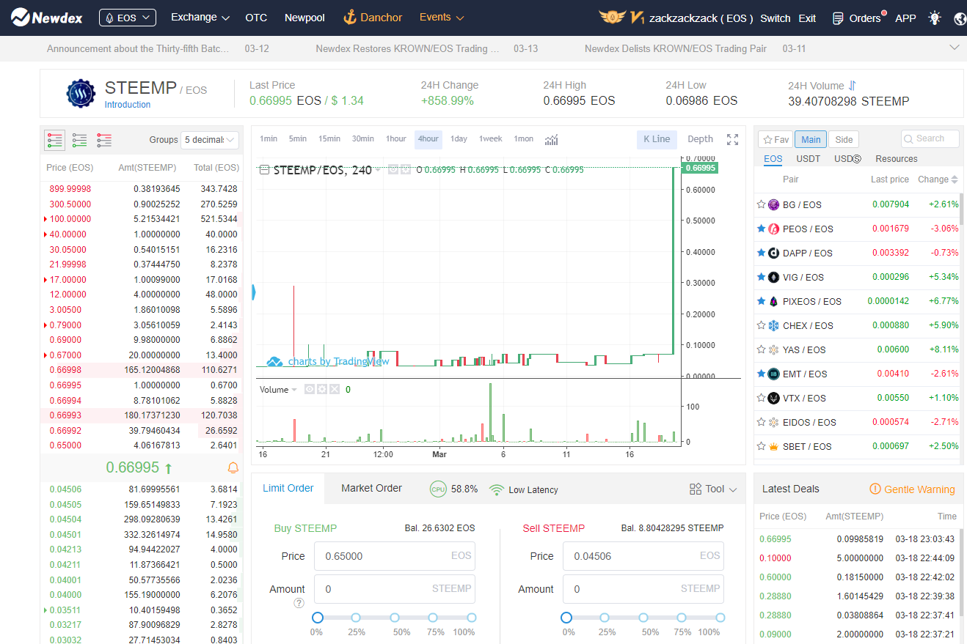Viewport: 967px width, 644px height.
Task: Unfavorite the PEOS / EOS pair star
Action: click(762, 229)
